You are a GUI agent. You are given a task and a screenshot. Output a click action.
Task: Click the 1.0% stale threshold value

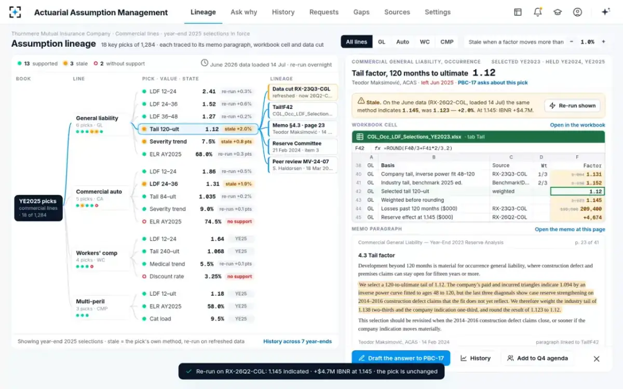pyautogui.click(x=587, y=42)
